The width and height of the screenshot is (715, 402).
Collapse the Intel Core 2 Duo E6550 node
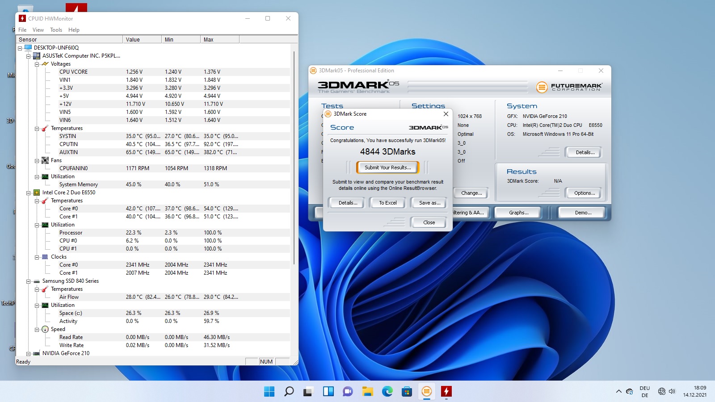[28, 193]
